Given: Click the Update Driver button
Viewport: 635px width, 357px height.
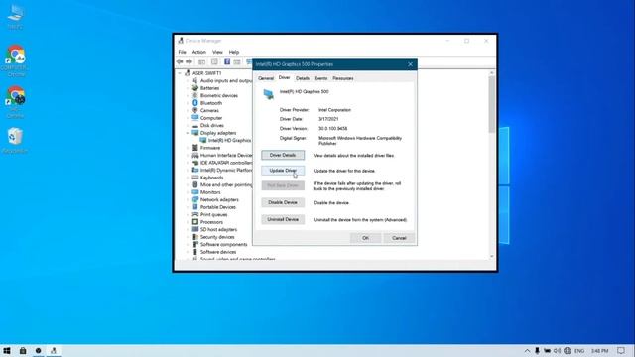Looking at the screenshot, I should point(283,171).
